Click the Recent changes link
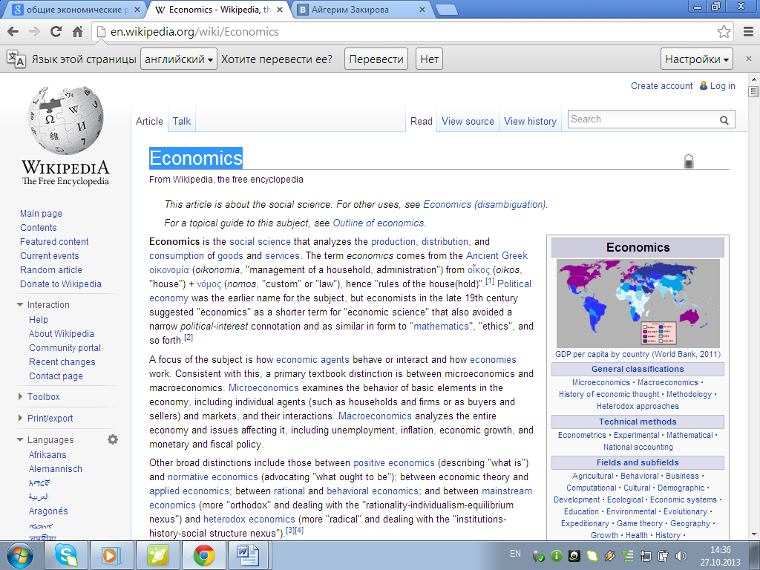Viewport: 760px width, 570px height. point(62,362)
